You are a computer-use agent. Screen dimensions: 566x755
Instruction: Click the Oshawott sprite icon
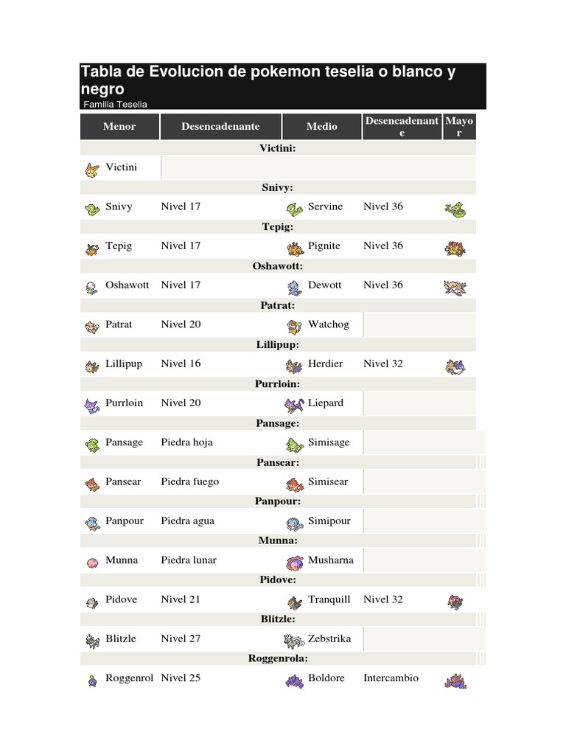click(92, 287)
